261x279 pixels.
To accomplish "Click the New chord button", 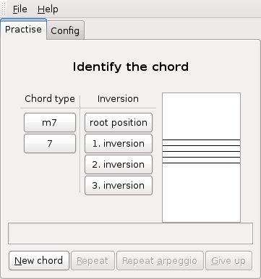I will (39, 261).
